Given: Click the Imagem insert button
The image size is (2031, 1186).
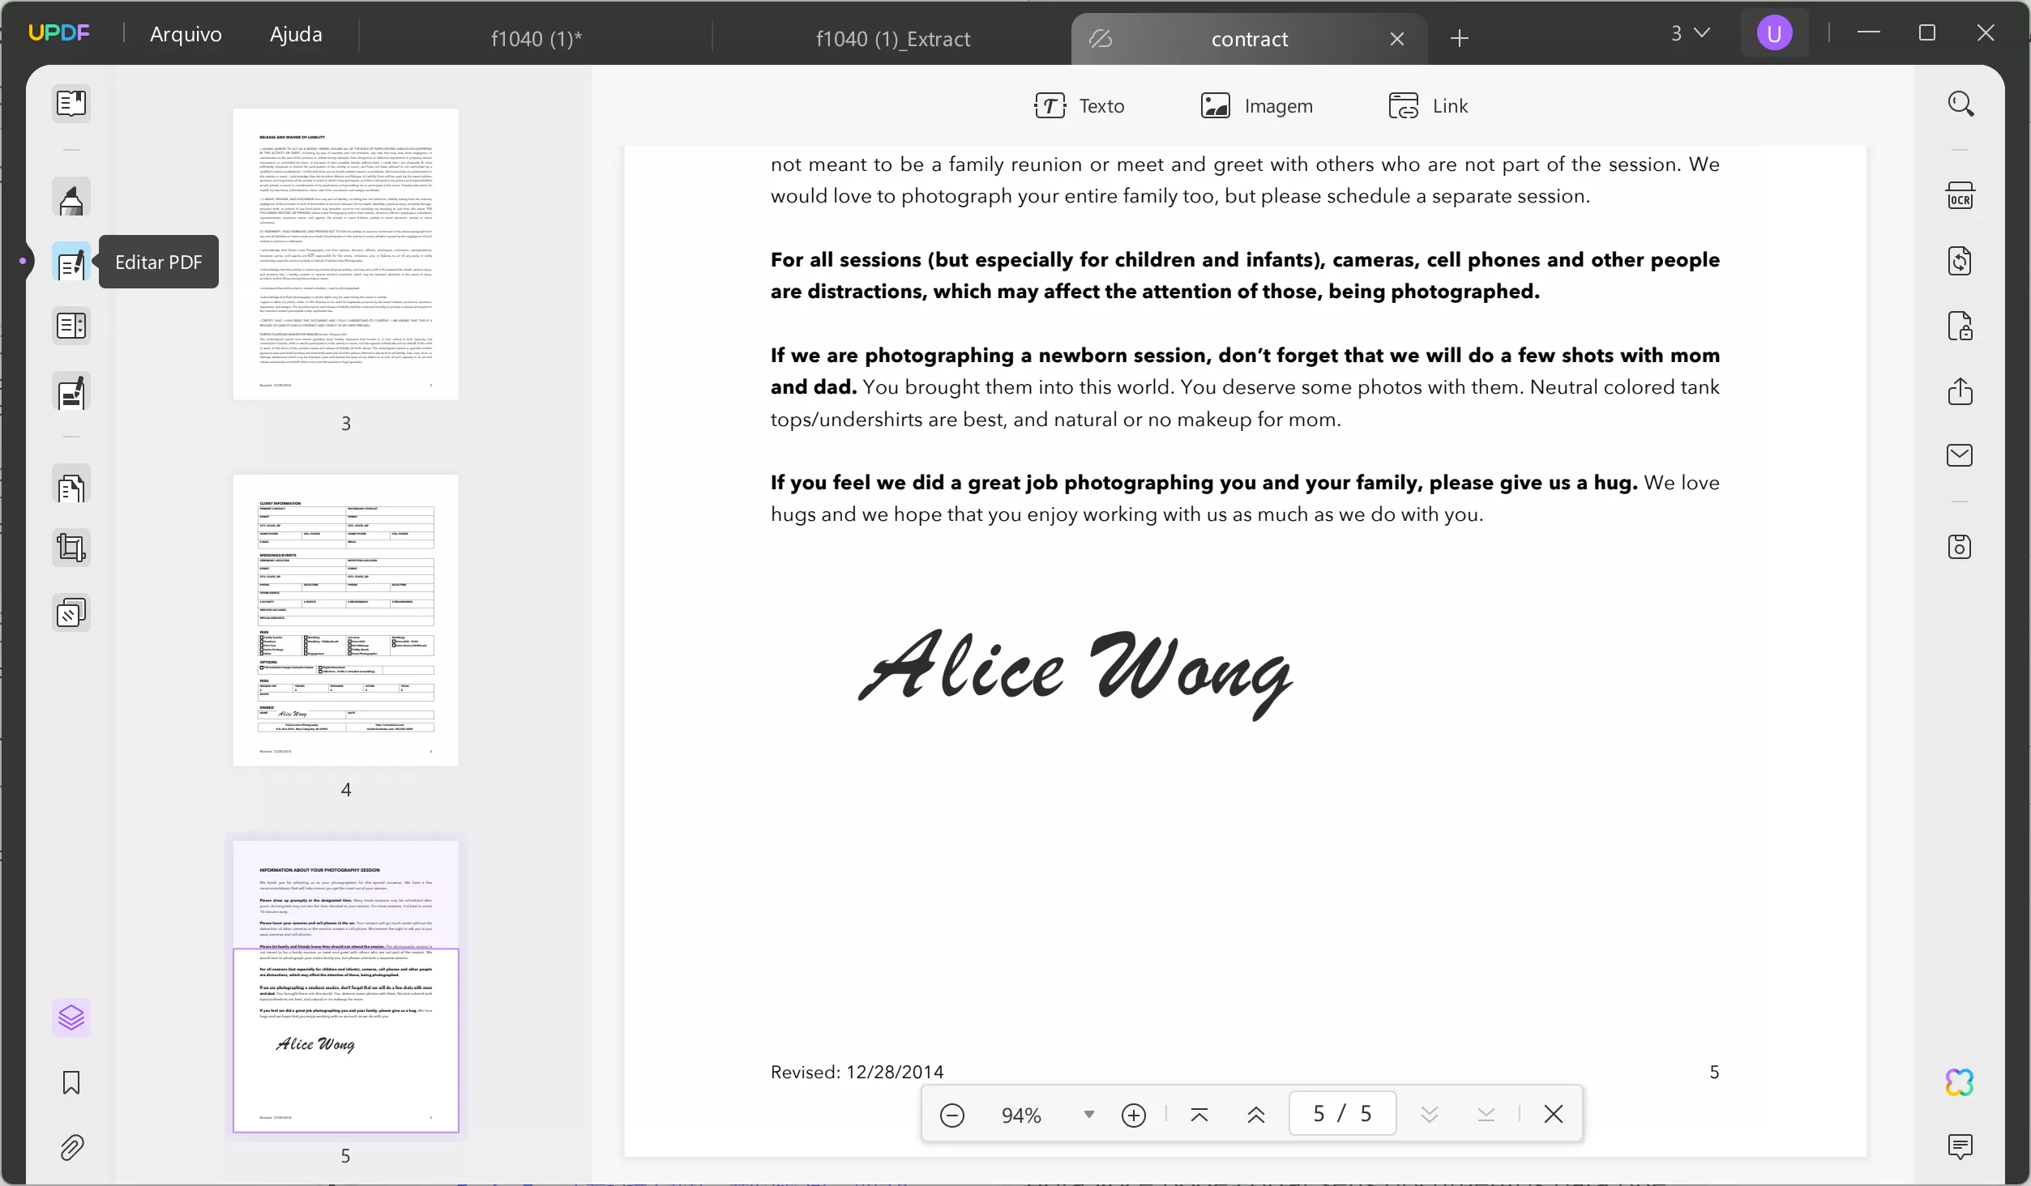Looking at the screenshot, I should [x=1256, y=106].
